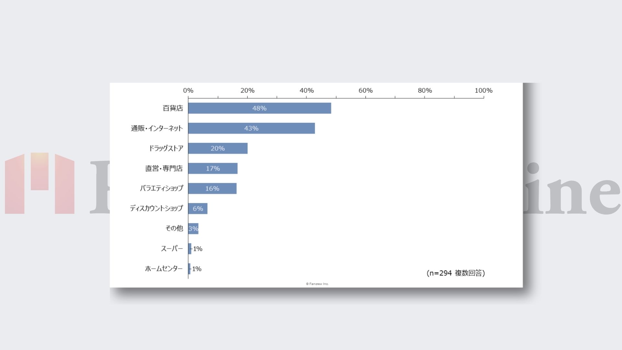Click the 40% axis tick label
Viewport: 622px width, 350px height.
(x=306, y=90)
